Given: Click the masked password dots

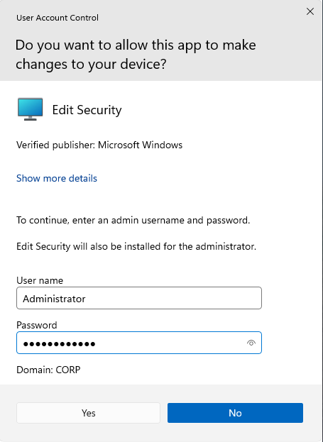Looking at the screenshot, I should (59, 344).
